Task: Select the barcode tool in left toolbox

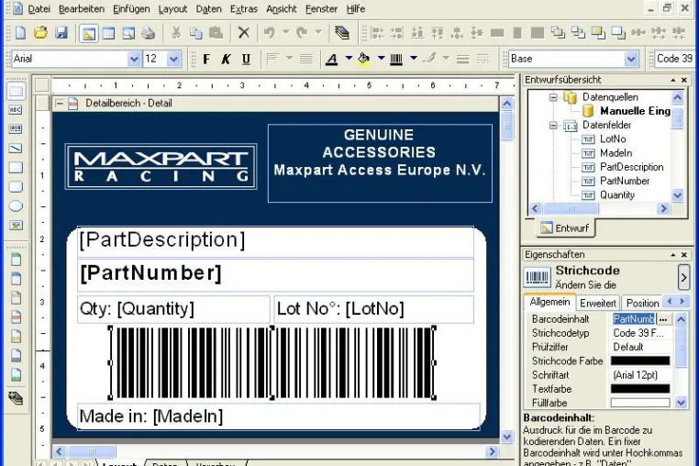Action: click(x=16, y=128)
